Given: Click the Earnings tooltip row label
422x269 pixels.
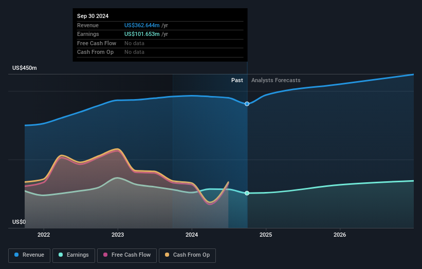Looking at the screenshot, I should click(88, 34).
